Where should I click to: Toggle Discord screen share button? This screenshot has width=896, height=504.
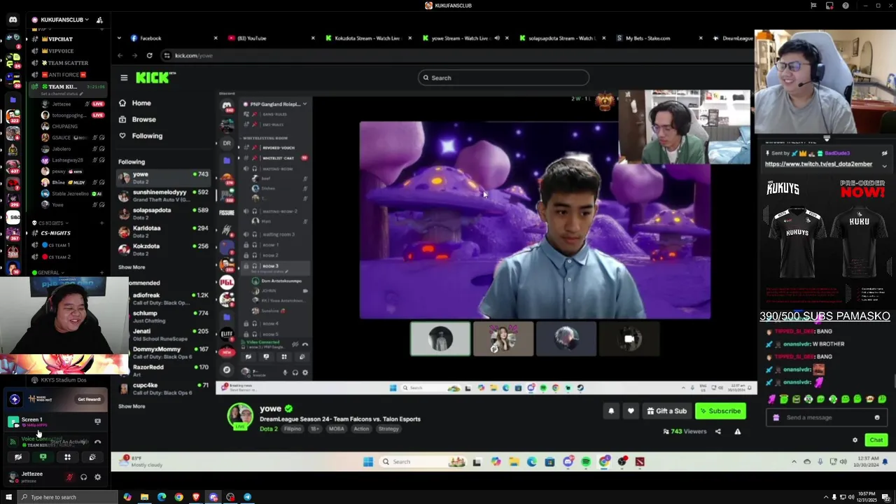pyautogui.click(x=43, y=457)
